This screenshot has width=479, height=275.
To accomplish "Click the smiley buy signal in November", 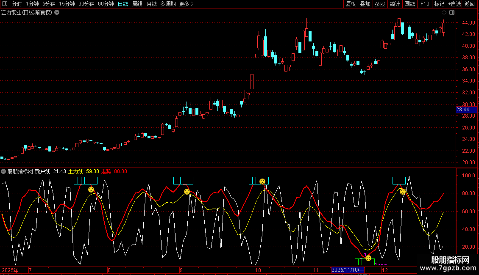I will [368, 258].
